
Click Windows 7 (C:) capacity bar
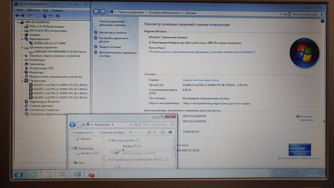point(144,150)
